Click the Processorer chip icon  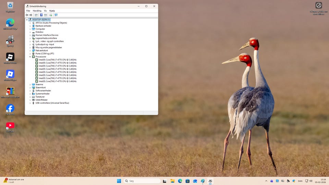click(33, 57)
